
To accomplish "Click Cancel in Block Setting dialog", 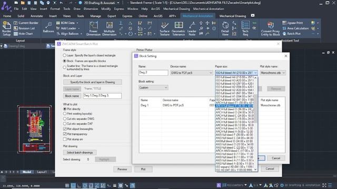I will [276, 158].
